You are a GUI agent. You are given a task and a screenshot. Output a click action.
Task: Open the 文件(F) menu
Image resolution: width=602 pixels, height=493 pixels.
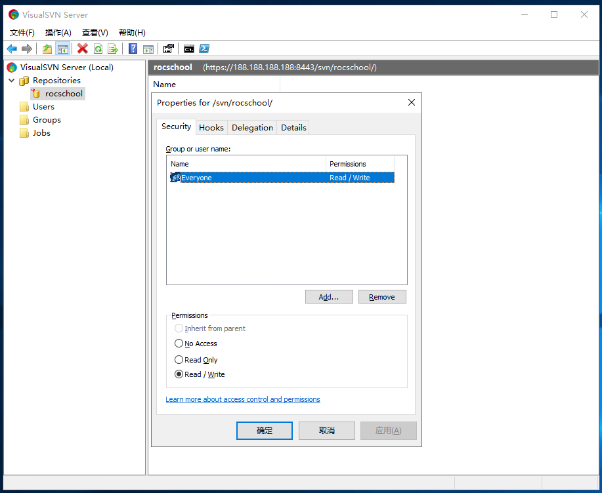tap(22, 33)
